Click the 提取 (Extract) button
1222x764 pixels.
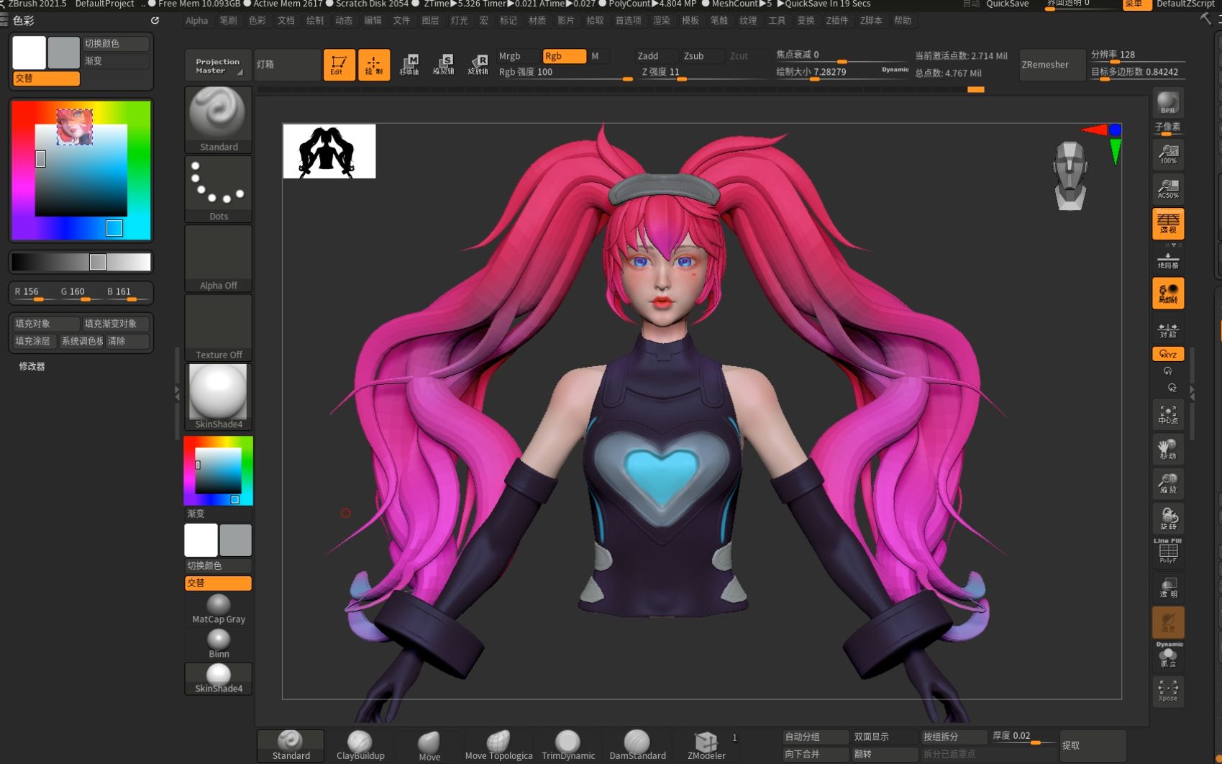[1093, 745]
